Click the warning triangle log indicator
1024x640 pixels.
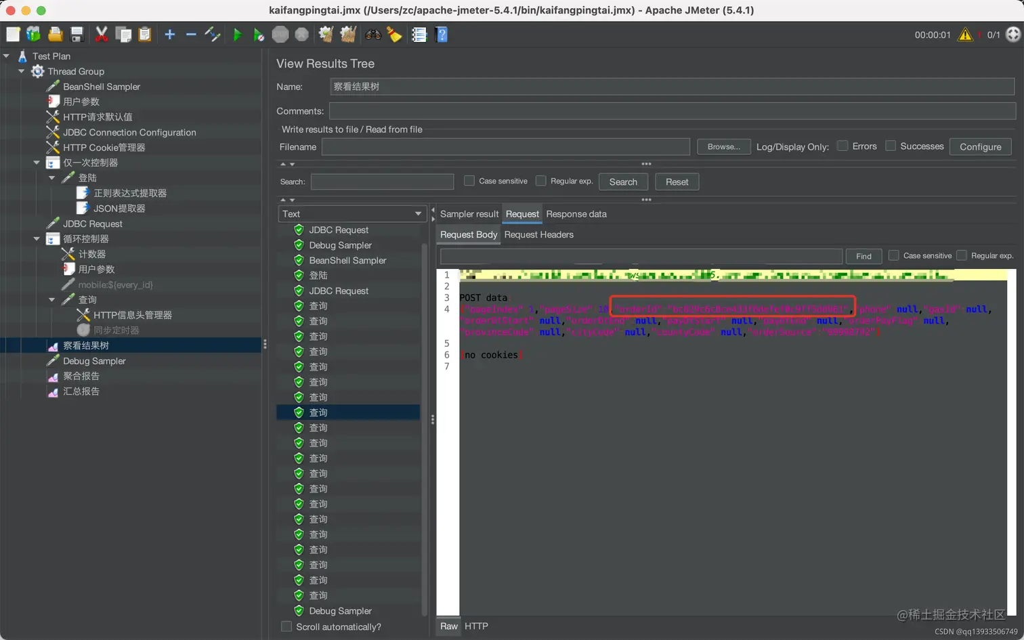pos(965,35)
